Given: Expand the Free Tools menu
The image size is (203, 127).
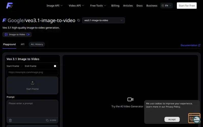Looking at the screenshot, I should [x=98, y=6].
